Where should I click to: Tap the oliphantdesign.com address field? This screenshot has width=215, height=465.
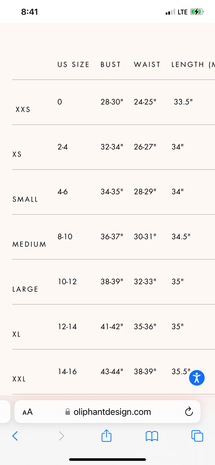tap(107, 411)
